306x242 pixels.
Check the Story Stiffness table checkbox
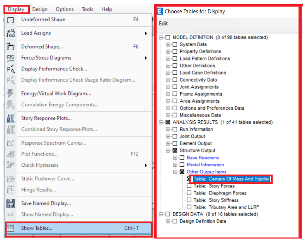[189, 200]
